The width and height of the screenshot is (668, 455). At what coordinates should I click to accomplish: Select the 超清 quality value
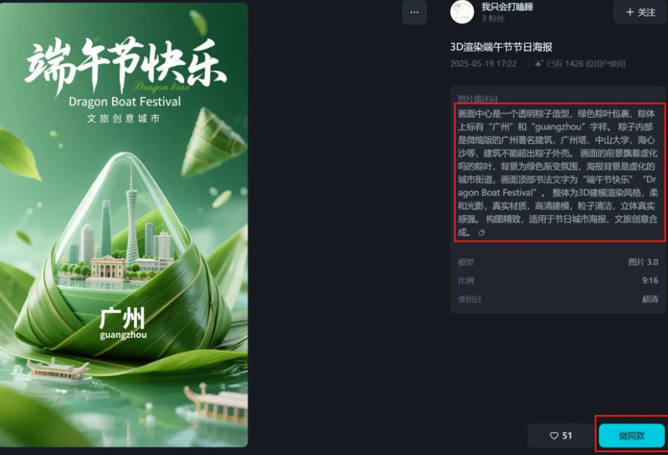(x=650, y=299)
